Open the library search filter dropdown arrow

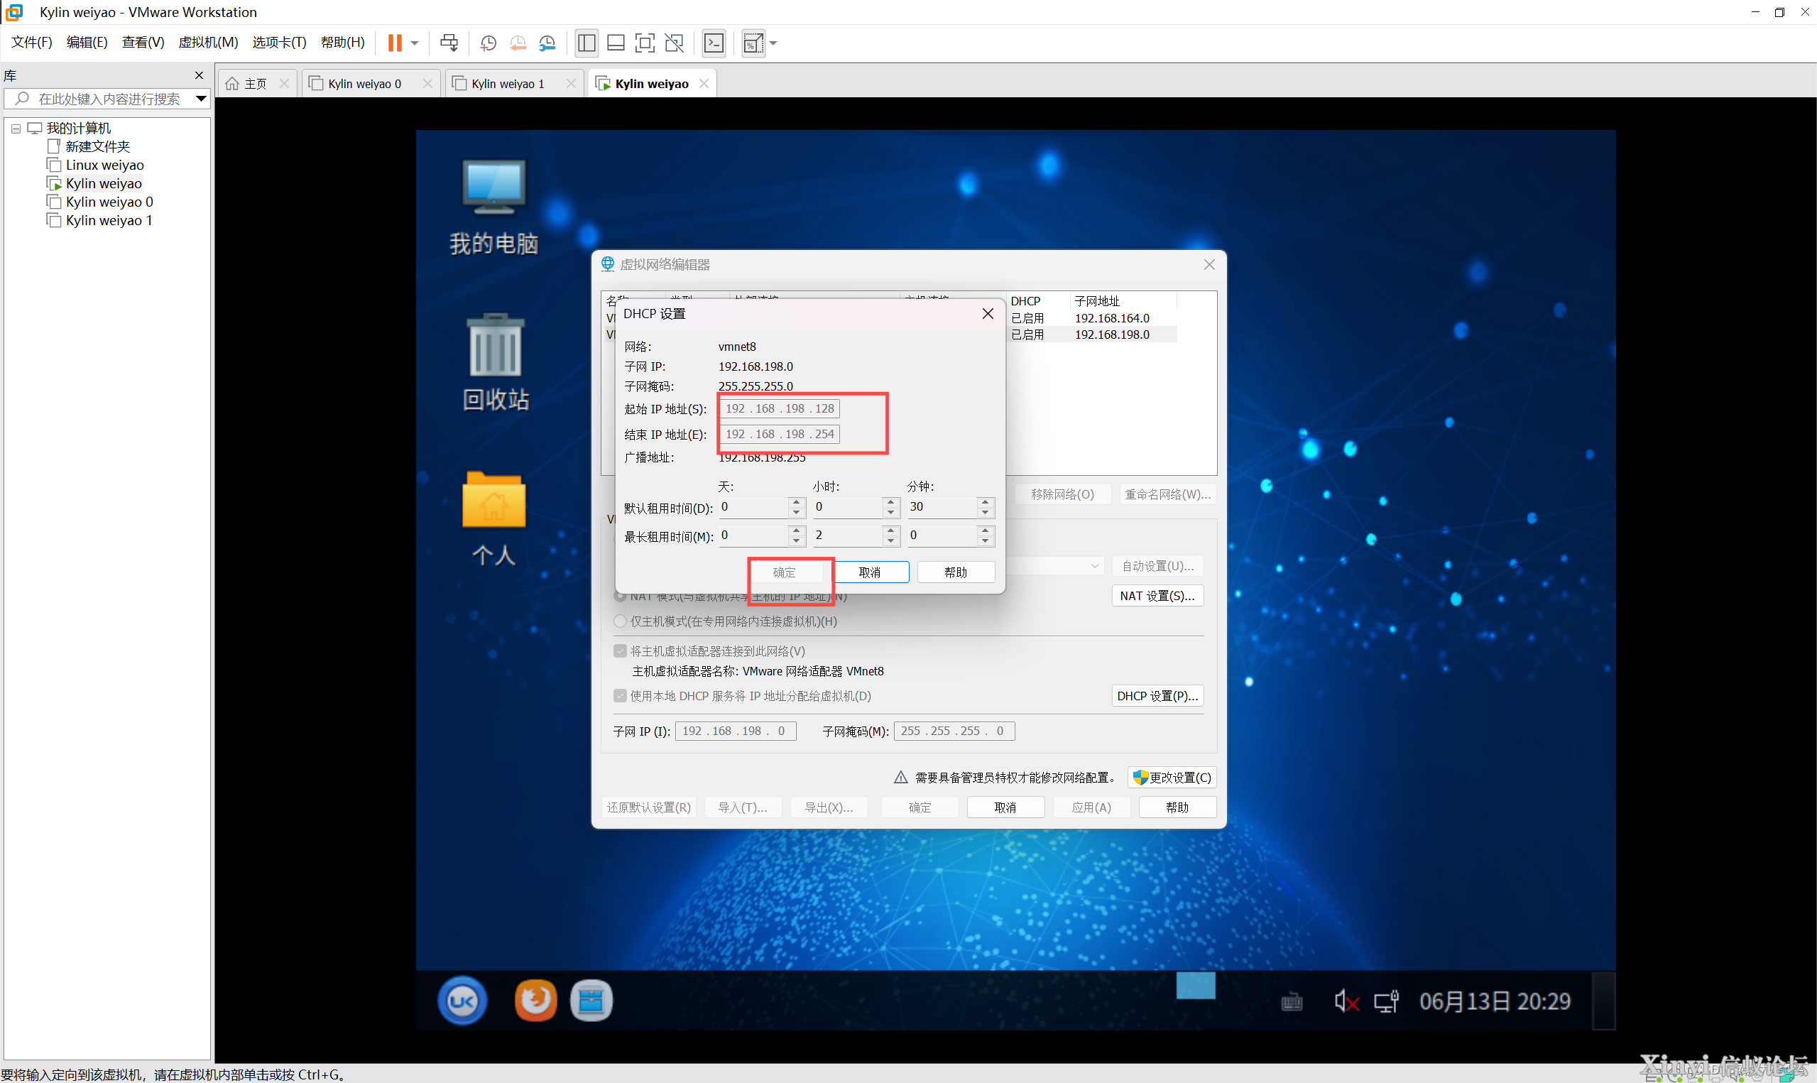pyautogui.click(x=202, y=99)
